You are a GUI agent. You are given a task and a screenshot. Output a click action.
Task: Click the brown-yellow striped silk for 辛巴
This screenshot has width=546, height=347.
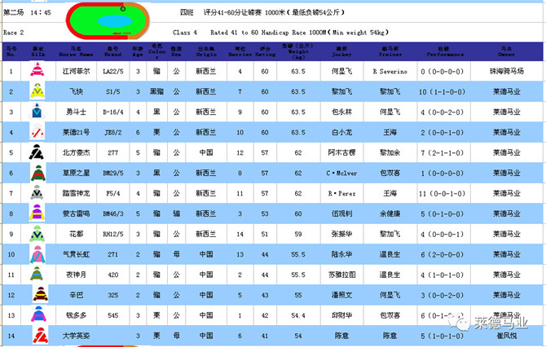(x=37, y=294)
